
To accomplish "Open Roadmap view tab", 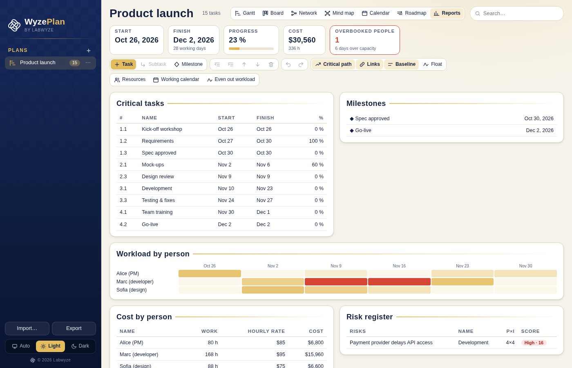I will (411, 13).
